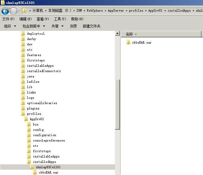
Task: Click the links folder icon
Action: coord(23,92)
